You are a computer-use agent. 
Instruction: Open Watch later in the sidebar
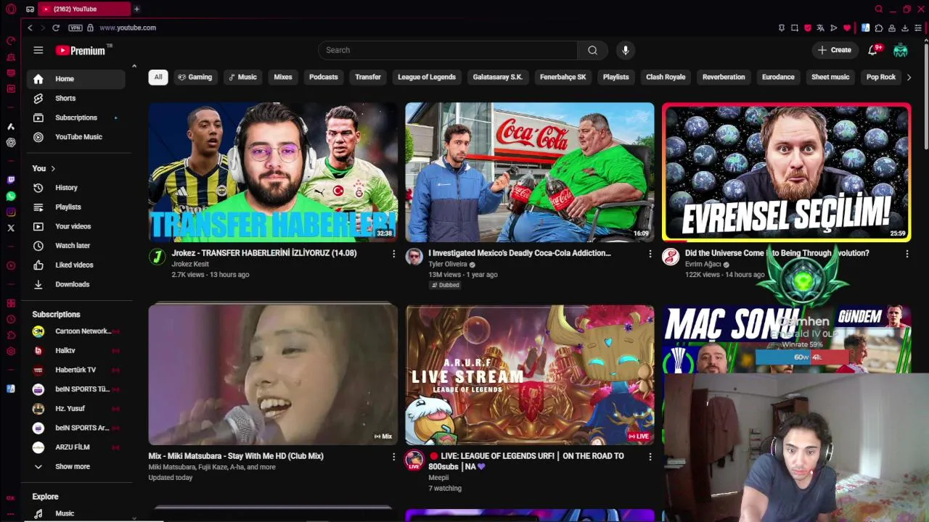75,246
